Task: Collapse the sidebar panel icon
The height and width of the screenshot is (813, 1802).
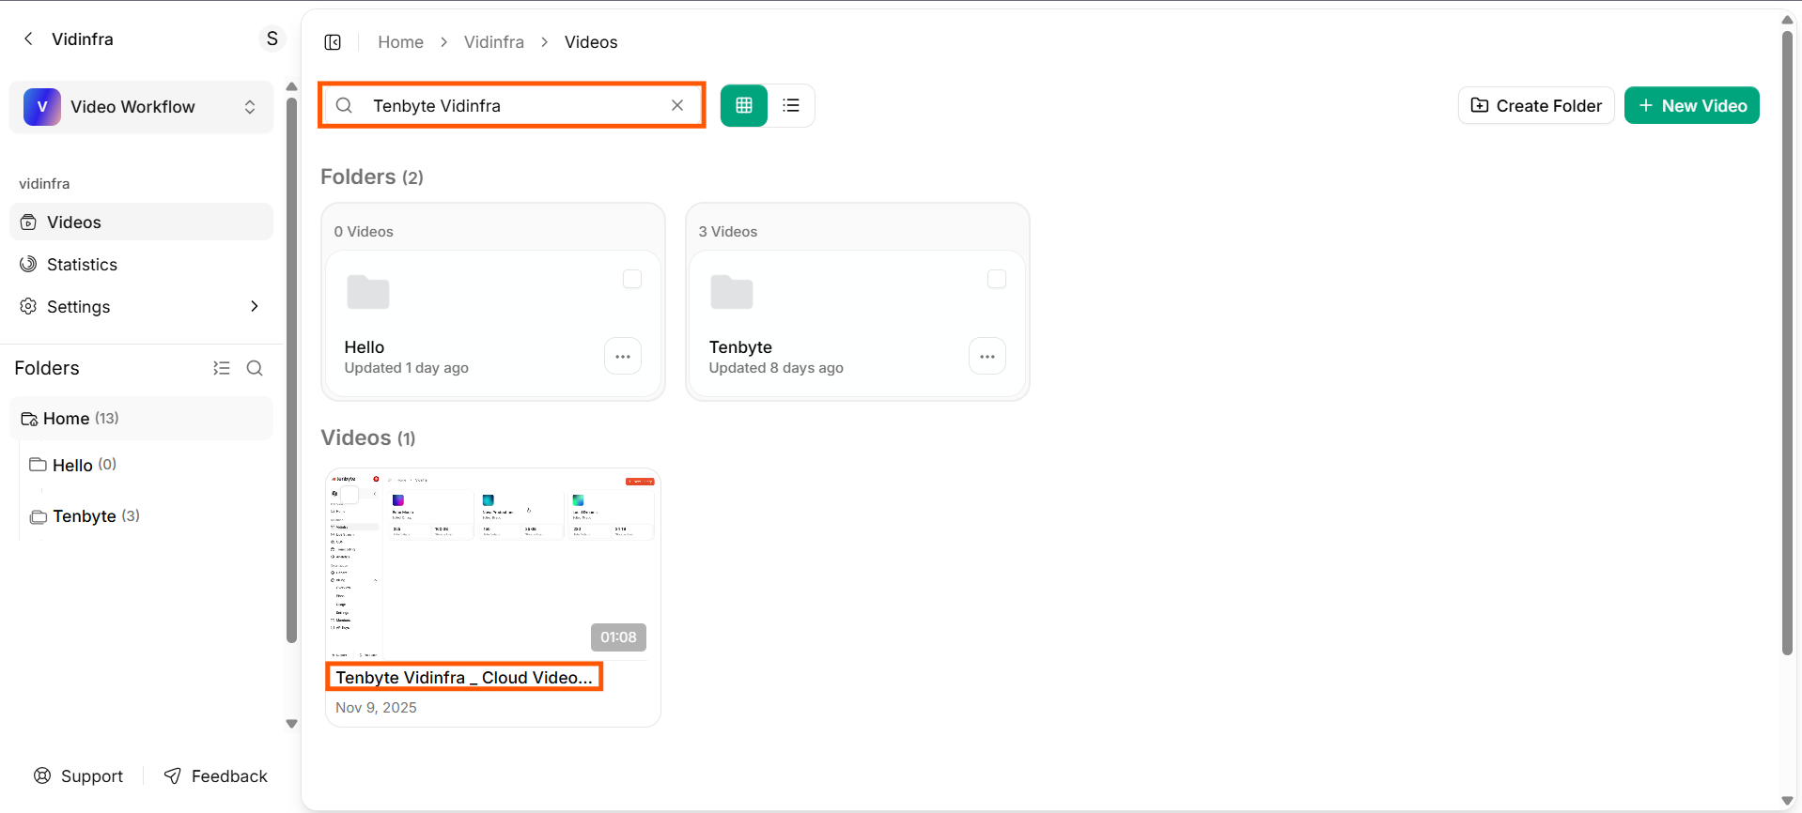Action: 333,42
